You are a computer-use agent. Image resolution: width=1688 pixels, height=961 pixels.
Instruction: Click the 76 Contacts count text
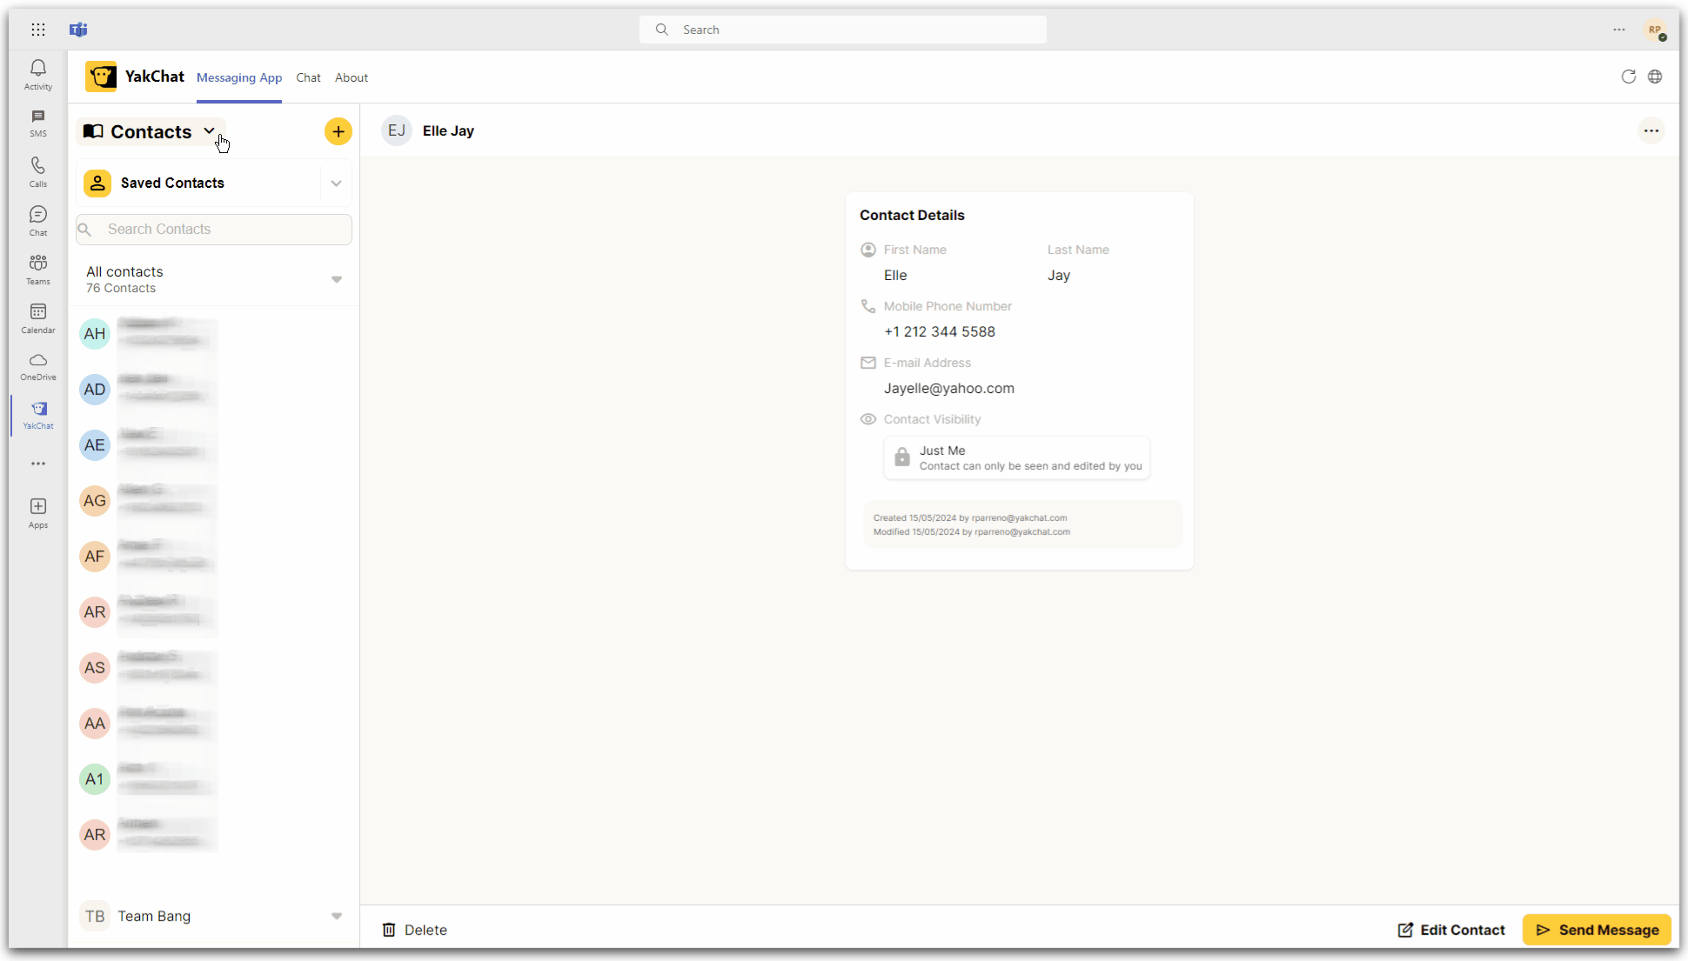tap(121, 288)
